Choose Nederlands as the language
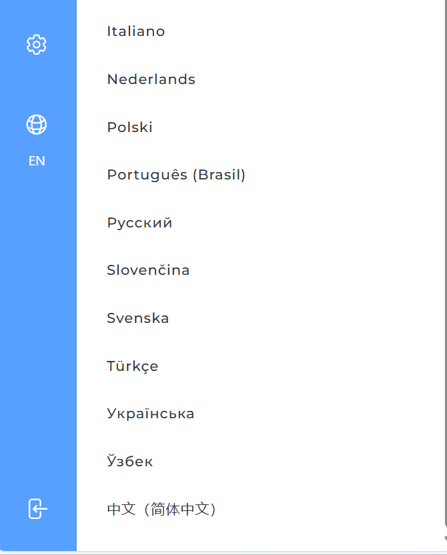Image resolution: width=447 pixels, height=555 pixels. pos(151,79)
